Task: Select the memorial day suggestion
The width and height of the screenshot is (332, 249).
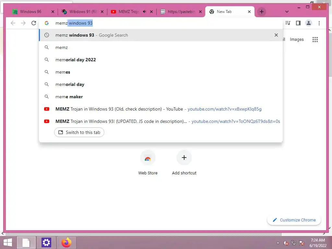Action: [x=161, y=84]
